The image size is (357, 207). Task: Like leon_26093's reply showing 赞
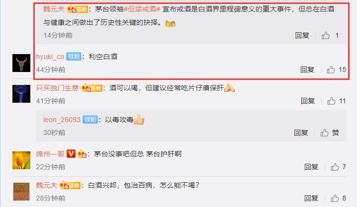(325, 133)
